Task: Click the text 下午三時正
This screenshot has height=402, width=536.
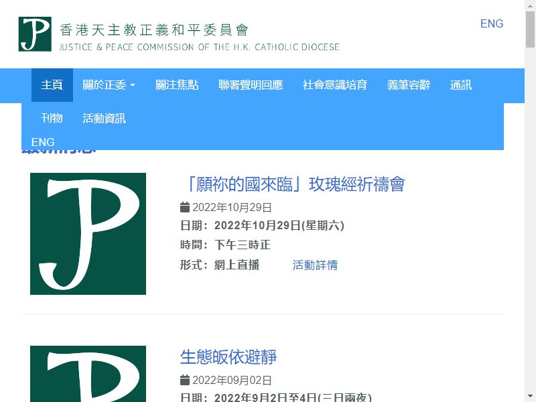Action: (x=243, y=245)
